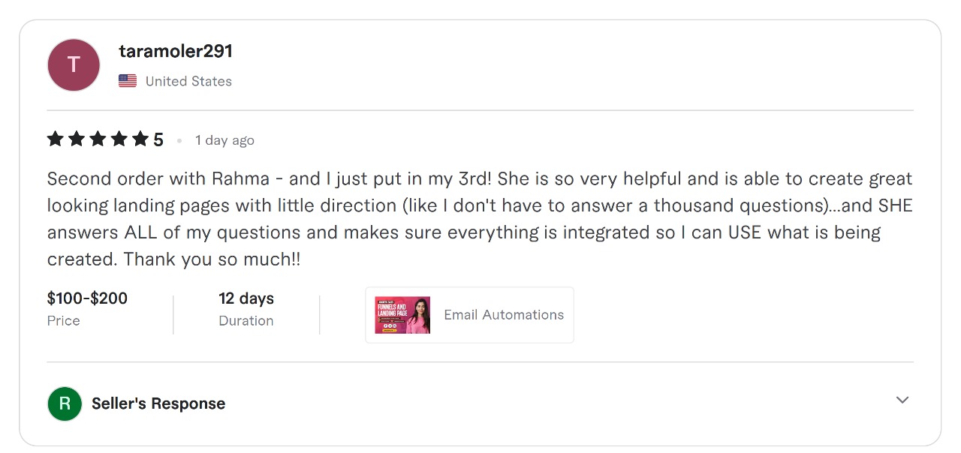961x453 pixels.
Task: Open the taramoler291 username link
Action: [176, 51]
